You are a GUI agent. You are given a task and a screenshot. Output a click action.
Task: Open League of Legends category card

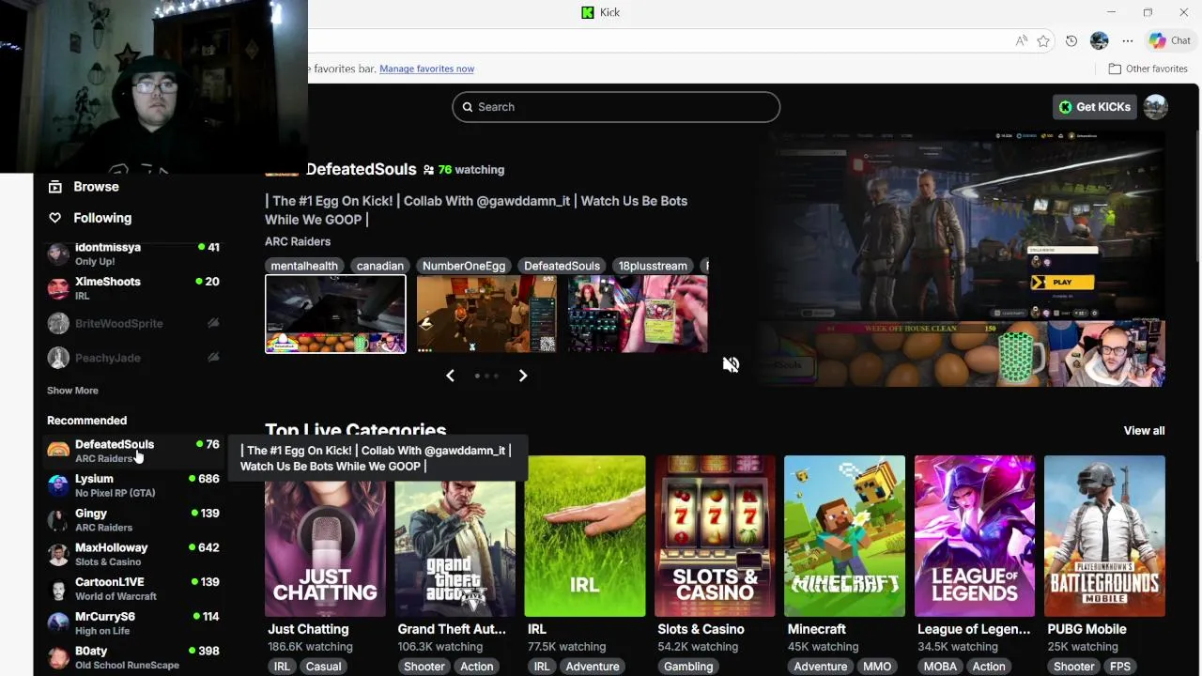click(x=975, y=536)
